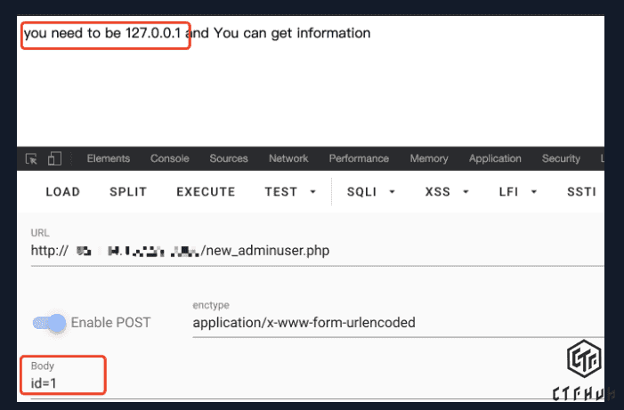Expand the LFI payload dropdown
The image size is (624, 410).
[516, 191]
